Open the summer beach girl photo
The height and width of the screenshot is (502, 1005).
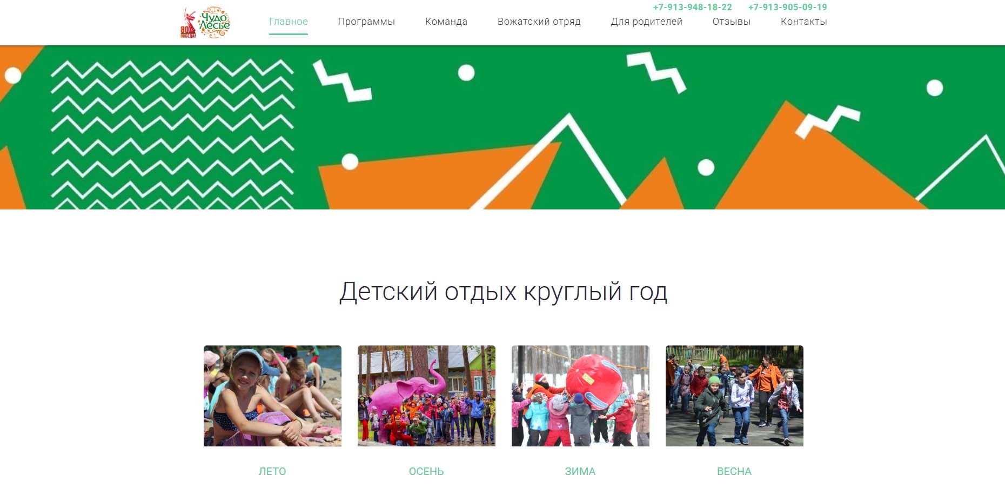[272, 396]
